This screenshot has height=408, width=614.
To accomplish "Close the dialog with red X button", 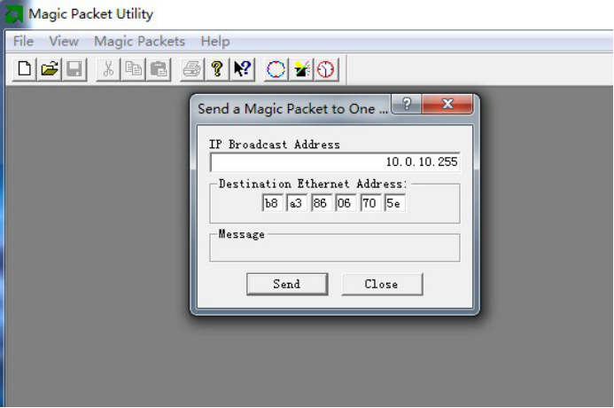I will [447, 104].
